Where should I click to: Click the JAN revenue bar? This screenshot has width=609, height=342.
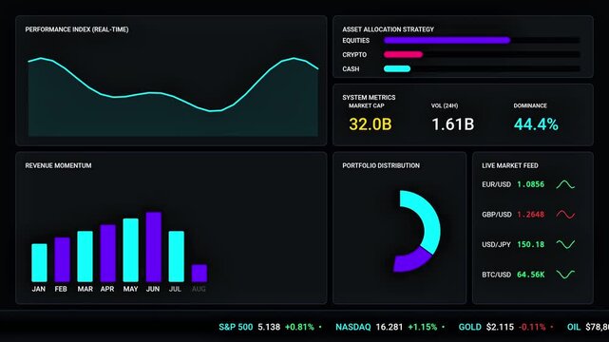[39, 263]
